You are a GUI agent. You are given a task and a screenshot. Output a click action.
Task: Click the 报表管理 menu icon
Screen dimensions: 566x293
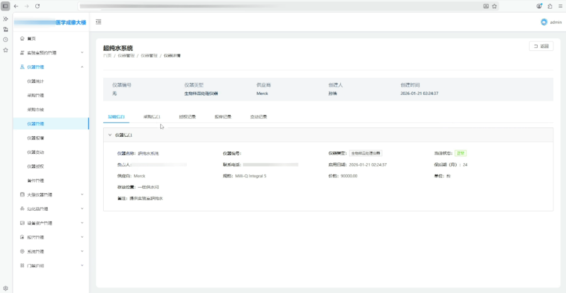coord(22,237)
